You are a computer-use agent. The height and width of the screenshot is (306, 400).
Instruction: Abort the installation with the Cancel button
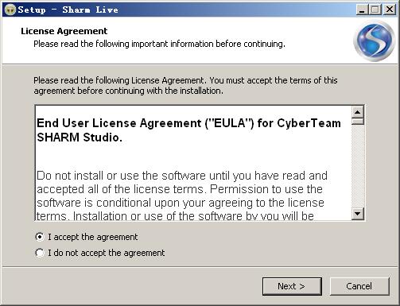click(359, 286)
